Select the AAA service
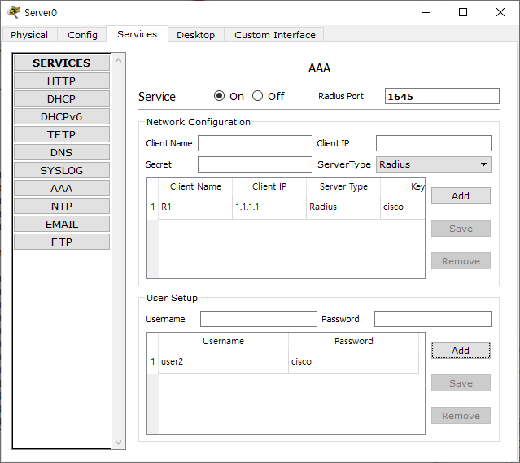 click(62, 189)
